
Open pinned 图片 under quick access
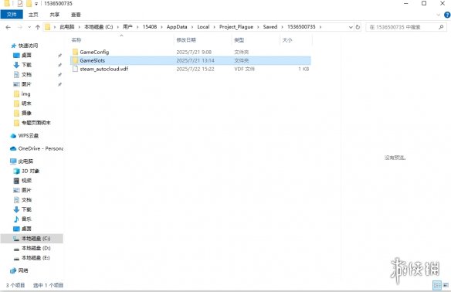pyautogui.click(x=26, y=84)
